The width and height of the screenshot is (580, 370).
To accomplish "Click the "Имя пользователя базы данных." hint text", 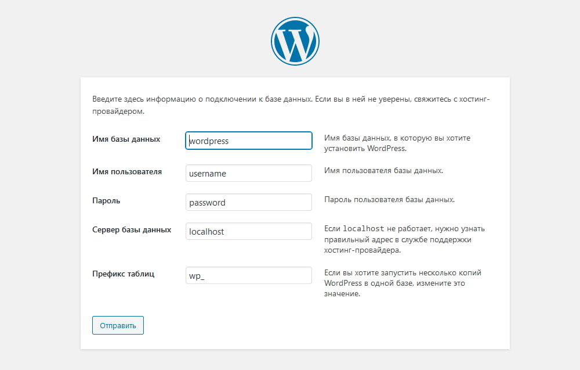I will (x=383, y=171).
